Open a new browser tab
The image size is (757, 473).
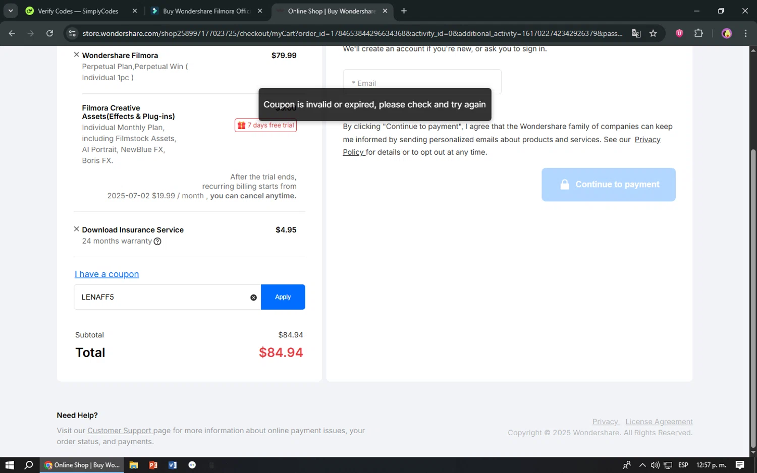point(404,11)
